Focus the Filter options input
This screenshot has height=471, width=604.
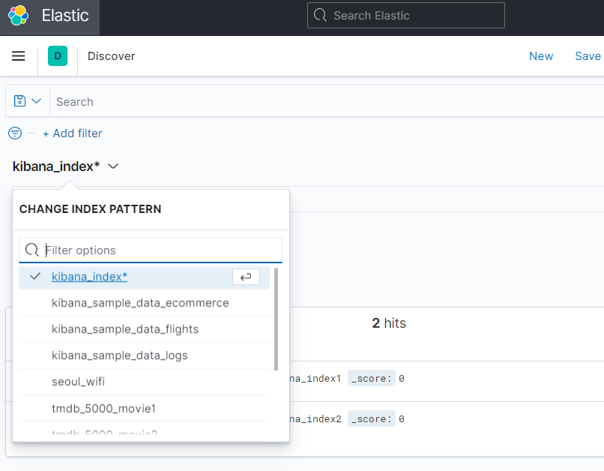coord(151,250)
